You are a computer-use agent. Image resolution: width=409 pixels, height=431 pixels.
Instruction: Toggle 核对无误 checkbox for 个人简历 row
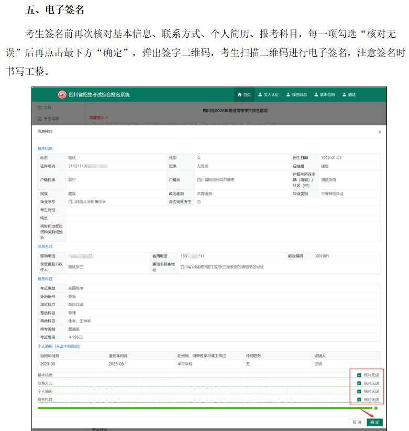tap(359, 392)
